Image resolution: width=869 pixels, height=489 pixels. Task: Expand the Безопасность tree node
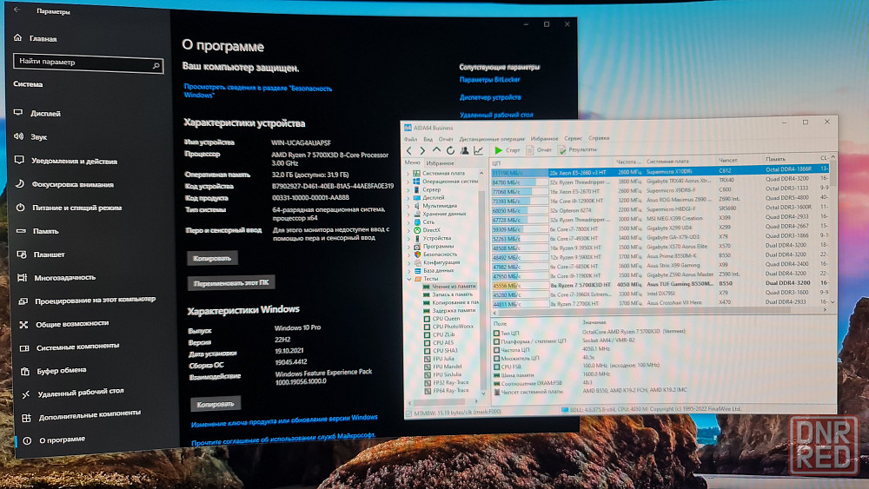point(408,254)
